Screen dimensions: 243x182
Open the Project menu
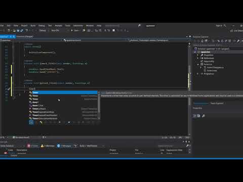(24, 26)
